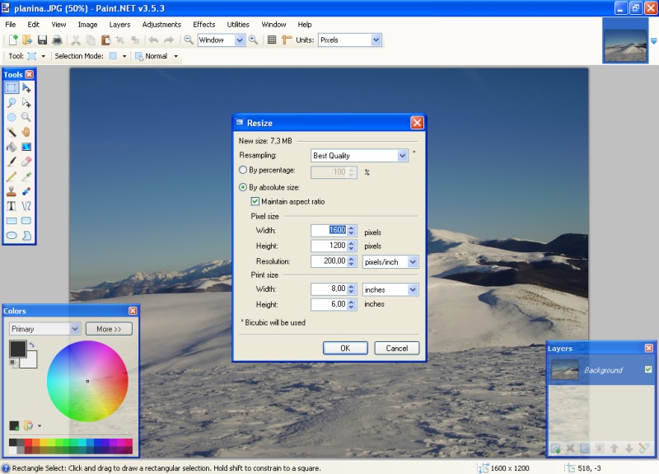The image size is (659, 474).
Task: Select the Magic Wand tool
Action: [x=12, y=132]
